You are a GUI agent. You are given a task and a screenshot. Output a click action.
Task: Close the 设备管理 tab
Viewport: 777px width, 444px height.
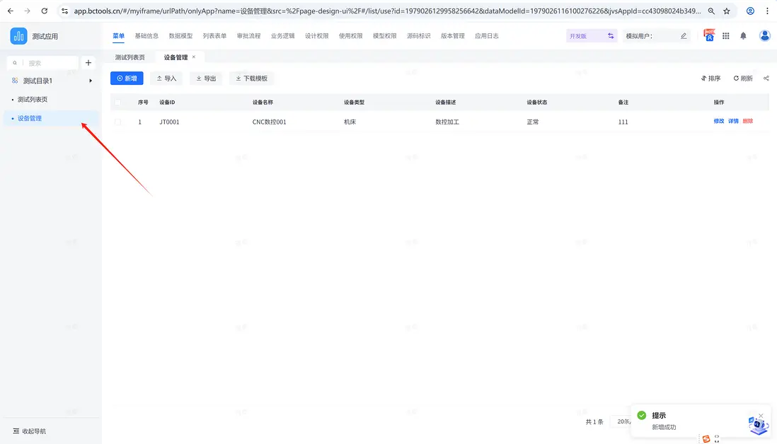[194, 57]
